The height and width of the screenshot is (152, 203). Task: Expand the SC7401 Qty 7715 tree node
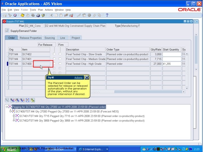pos(14,116)
